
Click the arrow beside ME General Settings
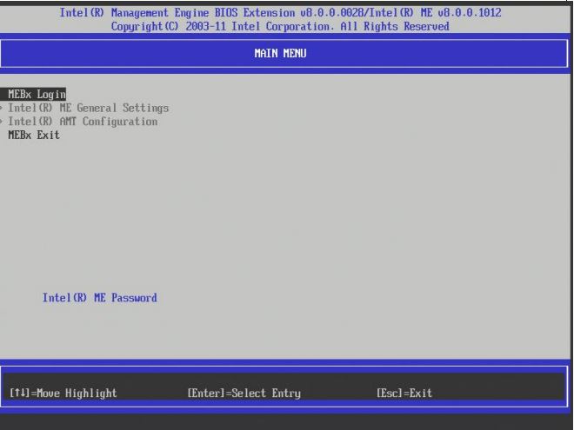click(2, 109)
